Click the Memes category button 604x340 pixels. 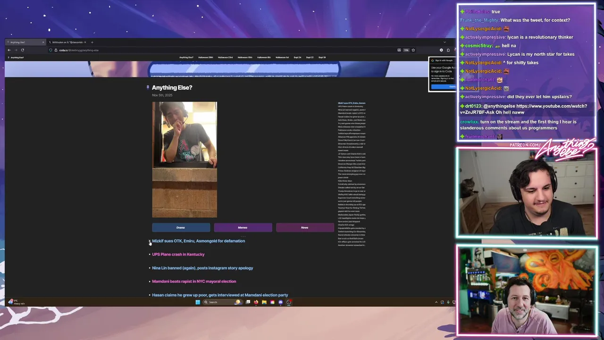tap(243, 228)
